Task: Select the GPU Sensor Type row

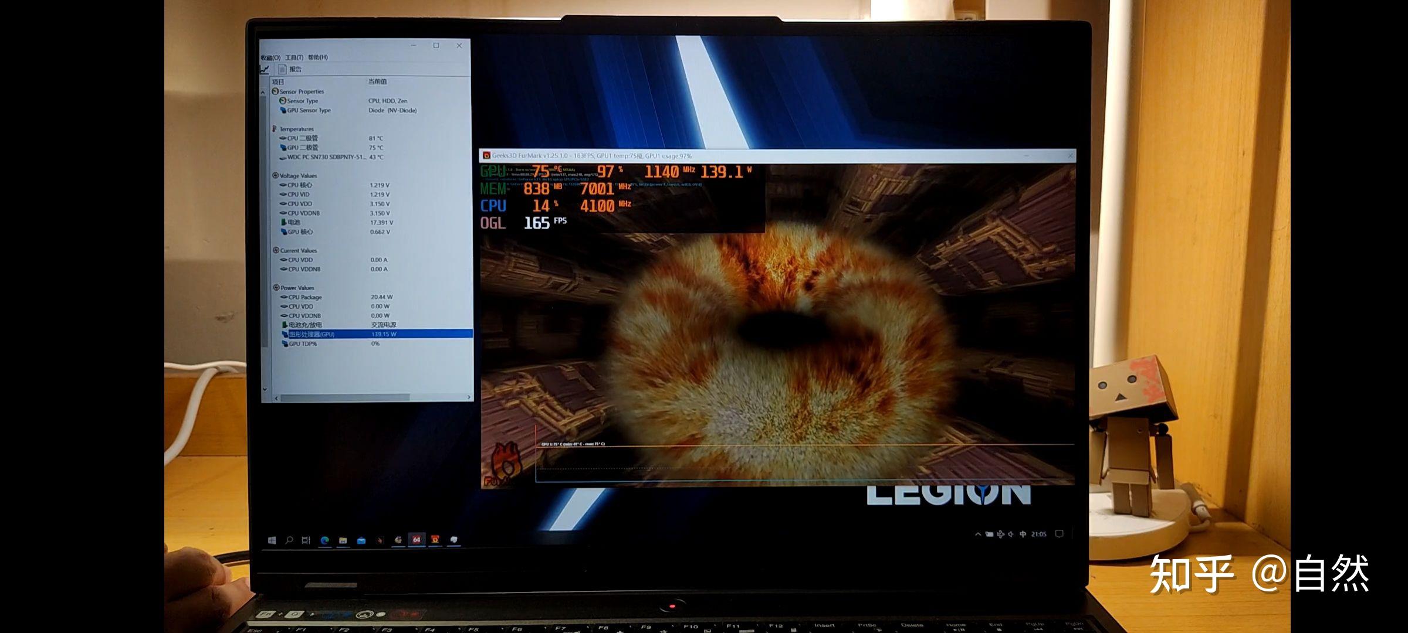Action: click(x=370, y=110)
